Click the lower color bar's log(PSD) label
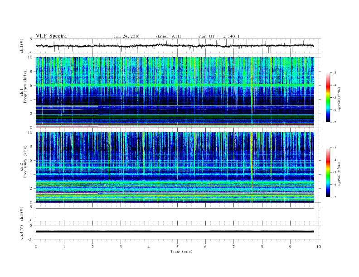Viewport: 359px width, 277px height. (339, 174)
